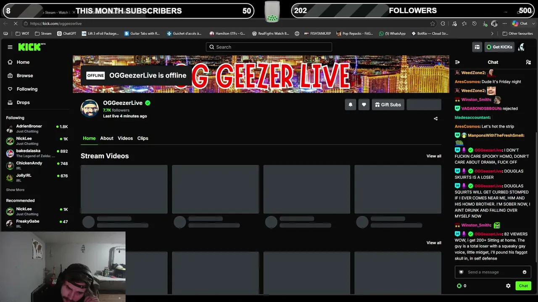Image resolution: width=538 pixels, height=302 pixels.
Task: Share the channel with the share icon
Action: coord(436,119)
